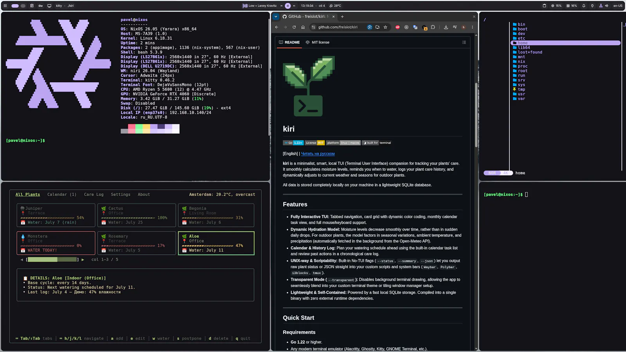Select the Juniper plant card
The image size is (626, 352).
[x=56, y=215]
